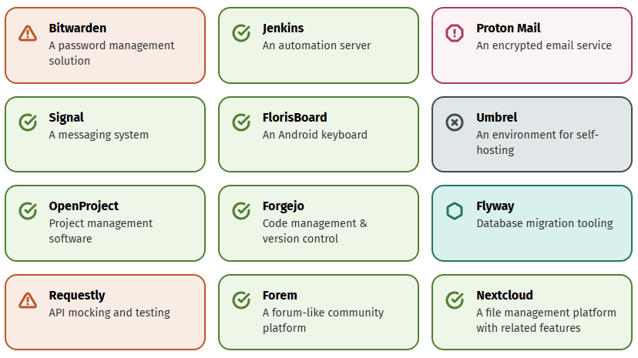The height and width of the screenshot is (358, 638).
Task: Open the Bitwarden title link
Action: pyautogui.click(x=78, y=28)
